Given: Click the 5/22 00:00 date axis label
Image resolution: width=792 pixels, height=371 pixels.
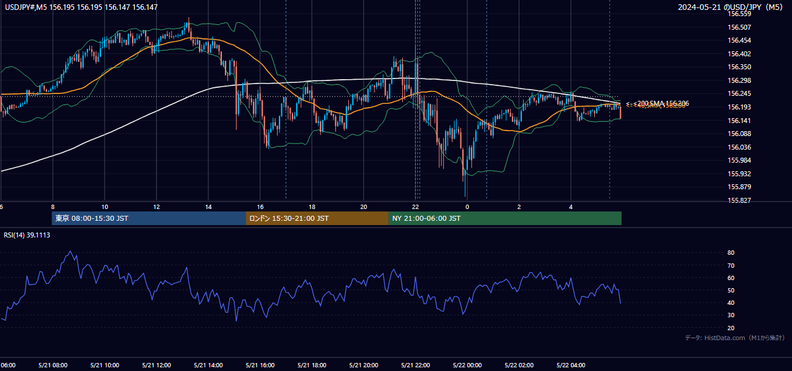Looking at the screenshot, I should pyautogui.click(x=467, y=365).
